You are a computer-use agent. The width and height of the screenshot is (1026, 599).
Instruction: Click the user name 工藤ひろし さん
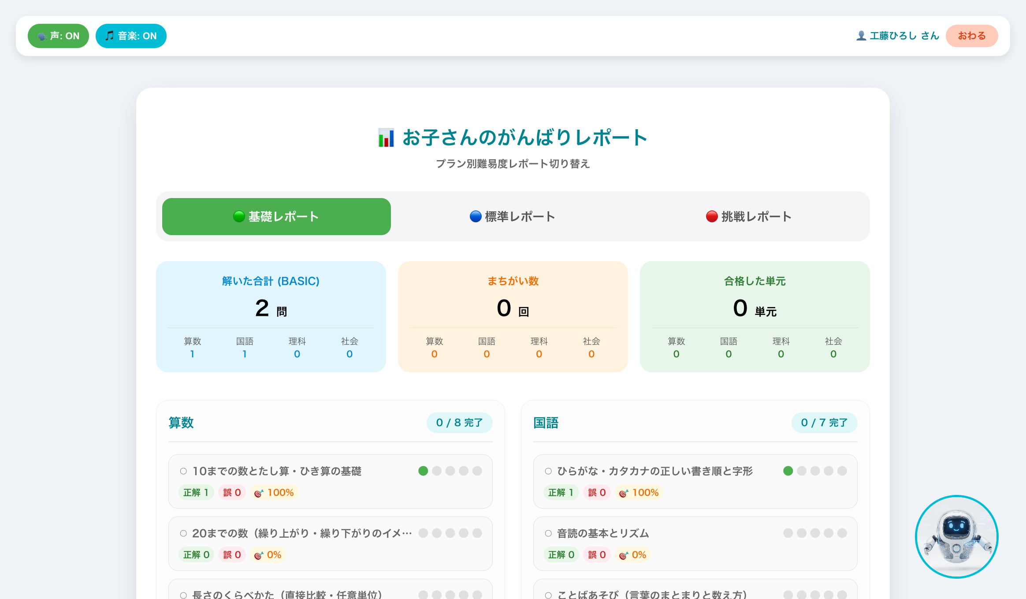[904, 36]
